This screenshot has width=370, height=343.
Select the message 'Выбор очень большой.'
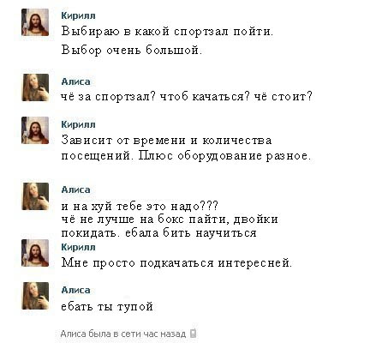[x=132, y=51]
